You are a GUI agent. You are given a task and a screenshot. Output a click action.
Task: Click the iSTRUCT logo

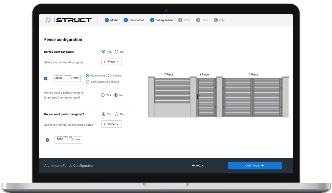click(x=68, y=20)
